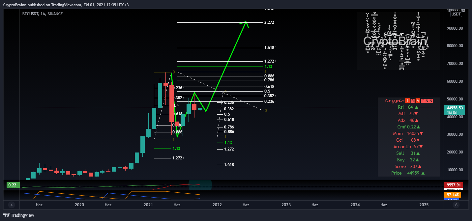Click the Rsi 64 row in indicator table
Screen dimensions: 472x221
pyautogui.click(x=409, y=107)
